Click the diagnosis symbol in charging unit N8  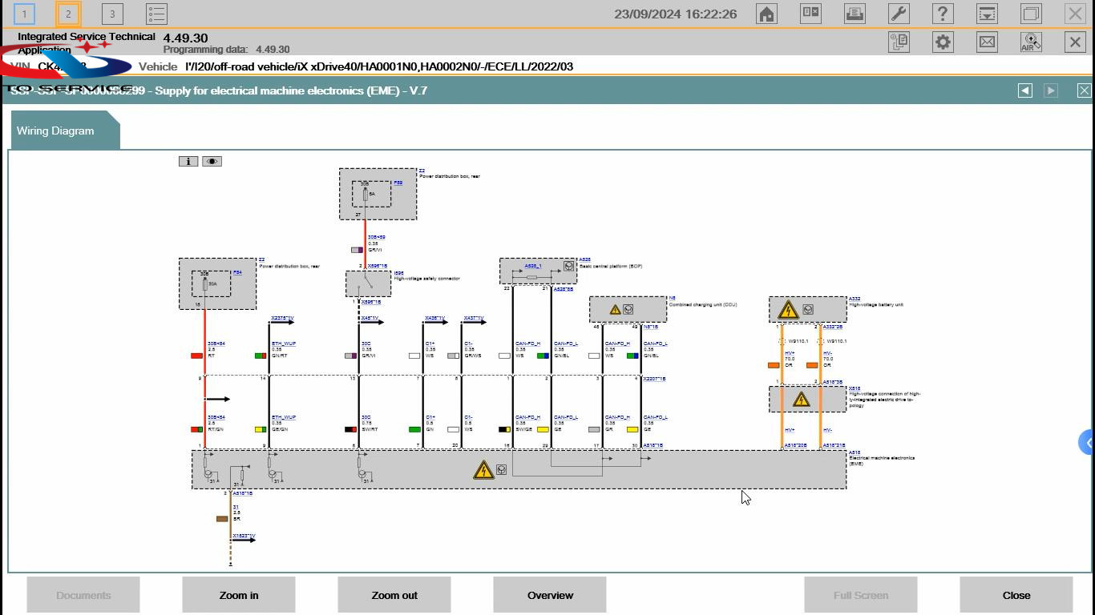(x=628, y=309)
